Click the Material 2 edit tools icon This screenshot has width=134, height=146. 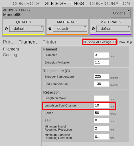coord(93,29)
